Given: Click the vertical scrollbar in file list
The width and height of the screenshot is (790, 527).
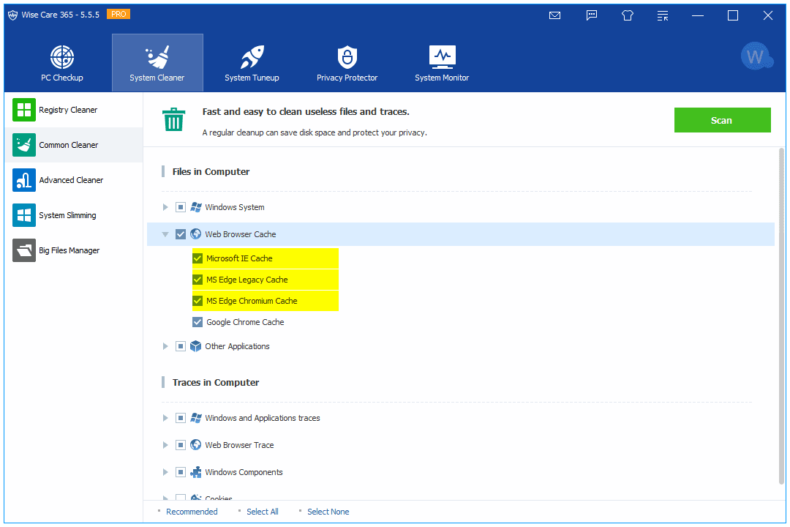Looking at the screenshot, I should (x=781, y=315).
